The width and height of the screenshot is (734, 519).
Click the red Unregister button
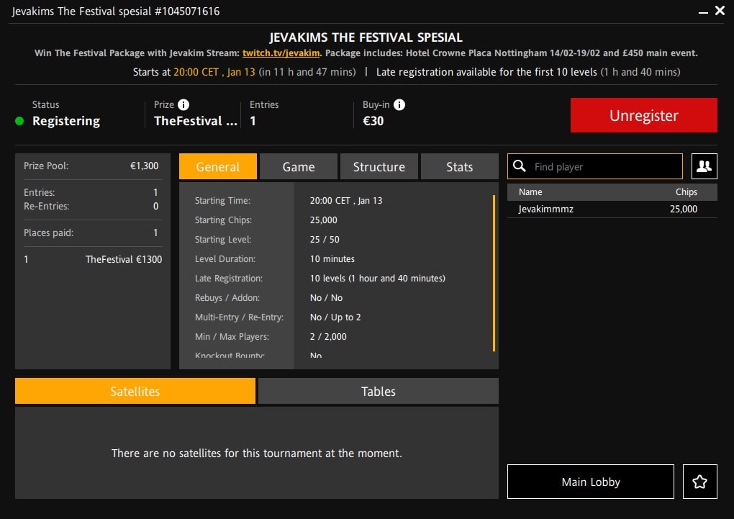643,115
